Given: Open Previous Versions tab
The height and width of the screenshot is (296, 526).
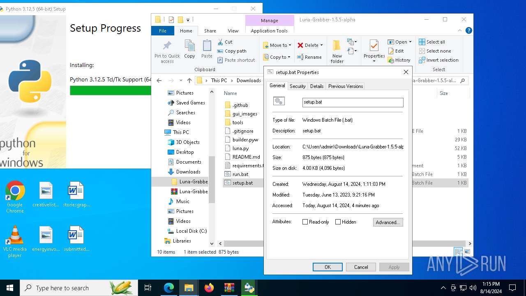Looking at the screenshot, I should [346, 86].
